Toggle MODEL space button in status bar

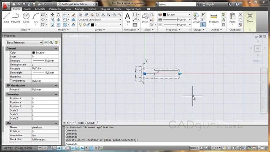[x=194, y=148]
